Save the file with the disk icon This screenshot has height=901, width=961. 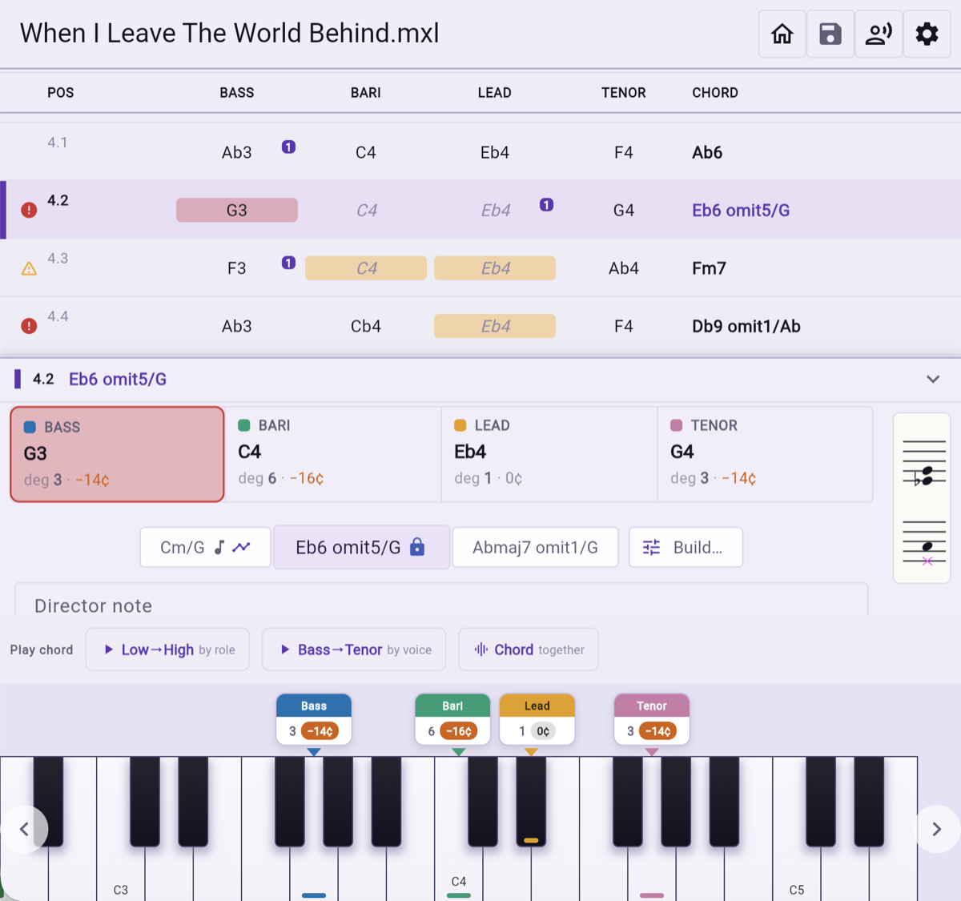830,34
